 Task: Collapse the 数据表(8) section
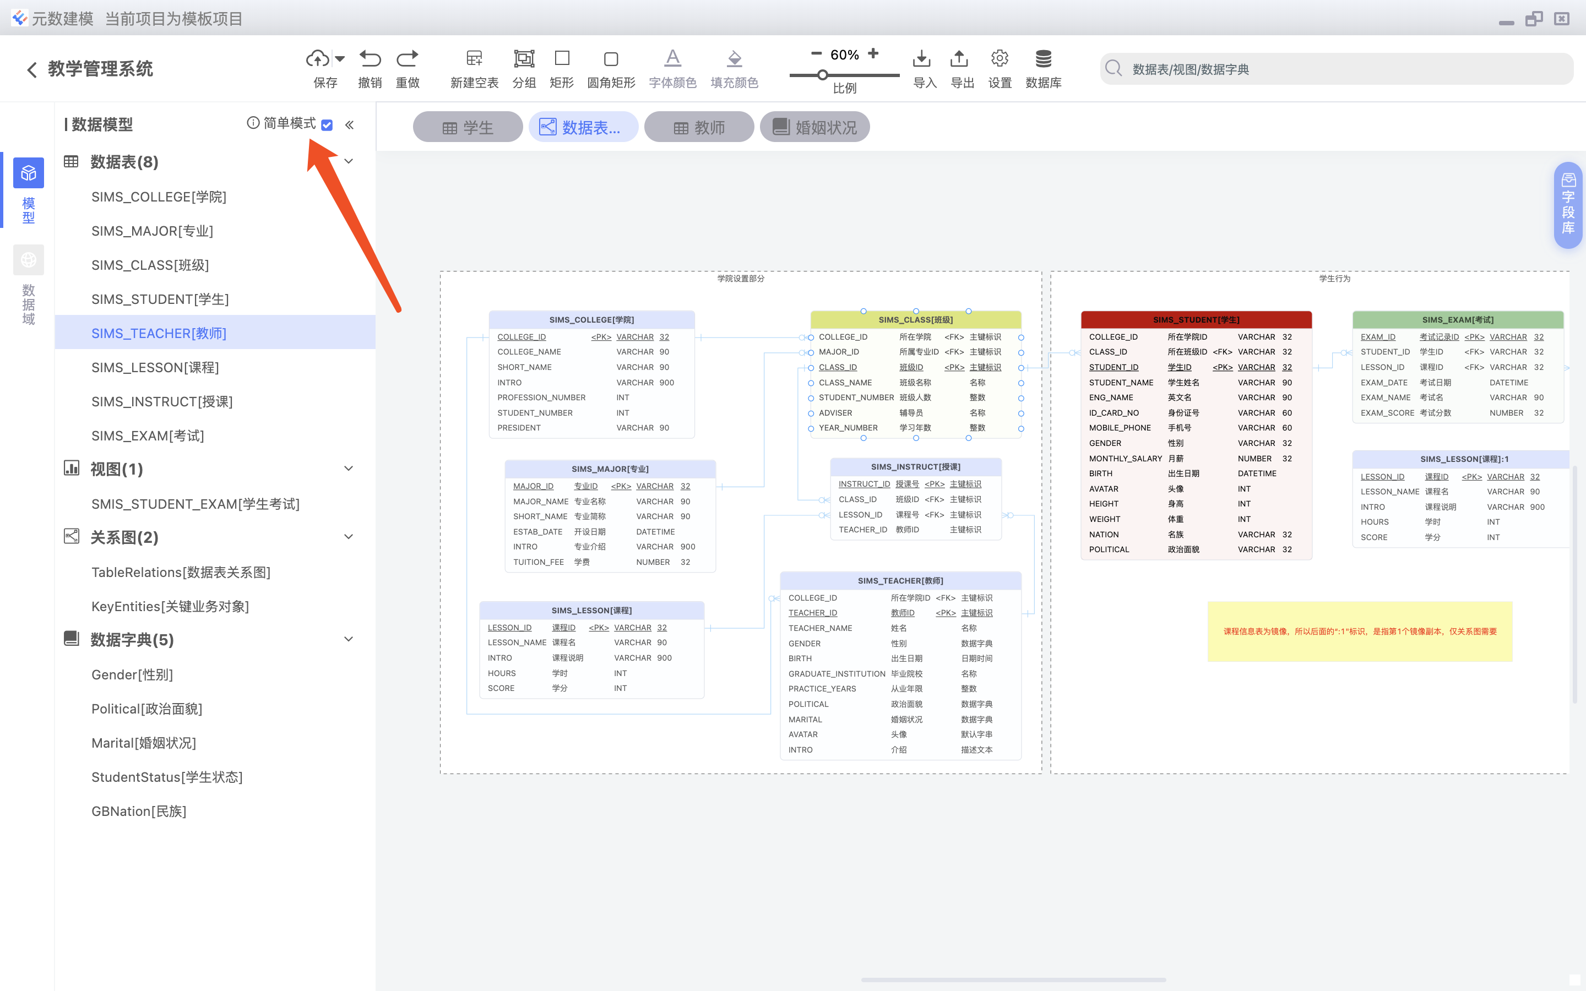(x=349, y=161)
